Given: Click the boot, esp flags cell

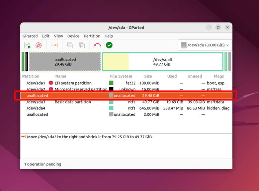Looking at the screenshot, I should click(x=216, y=83).
